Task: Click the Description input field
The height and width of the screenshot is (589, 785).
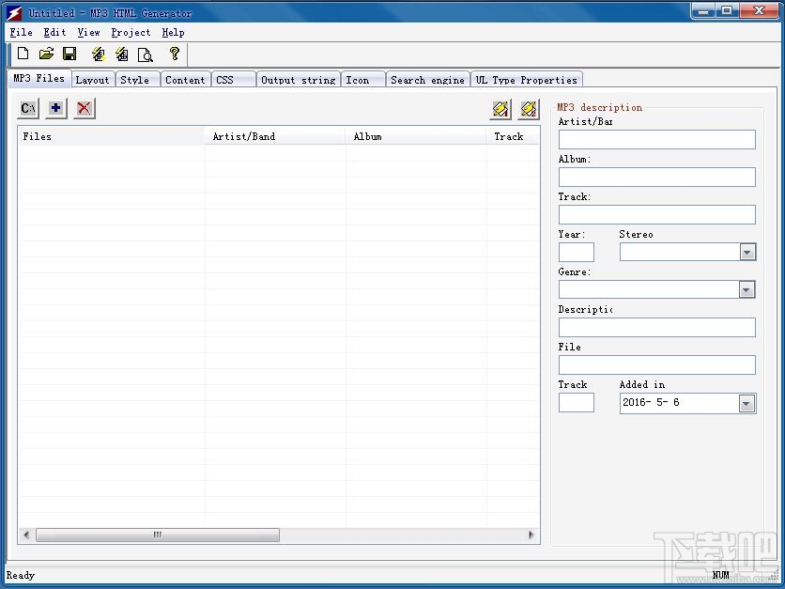Action: click(657, 327)
